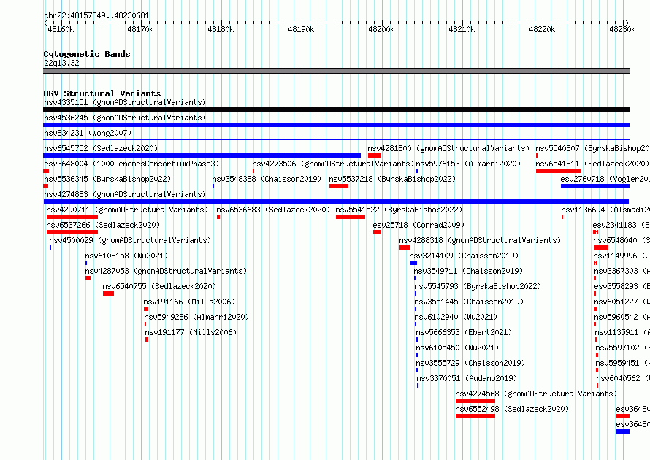Select blue bar beneath esv2760718

595,186
